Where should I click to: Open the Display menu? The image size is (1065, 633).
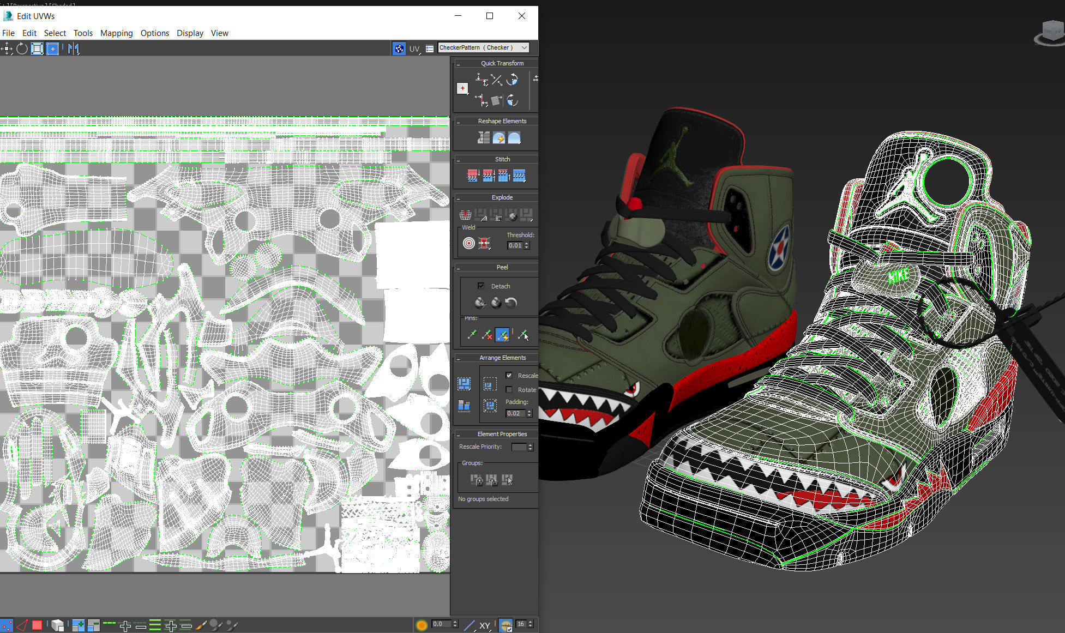click(x=190, y=33)
